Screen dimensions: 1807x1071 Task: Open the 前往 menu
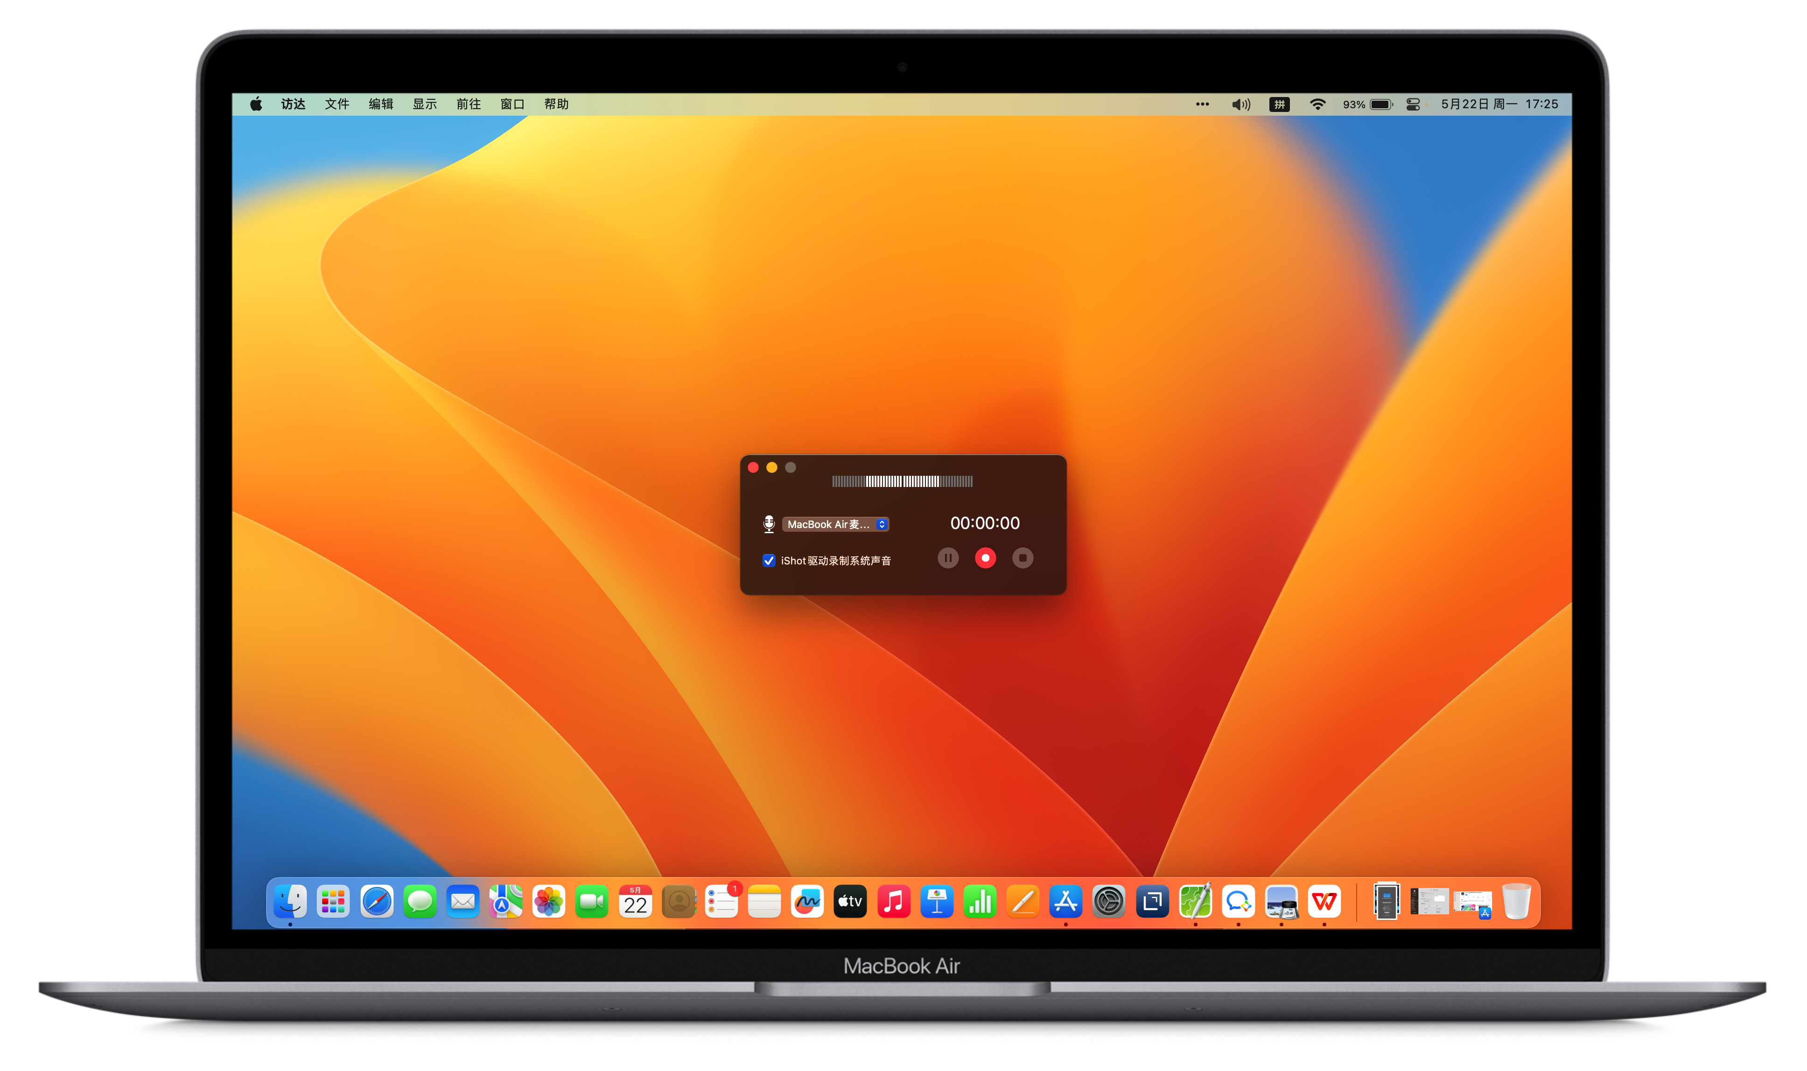pyautogui.click(x=469, y=104)
